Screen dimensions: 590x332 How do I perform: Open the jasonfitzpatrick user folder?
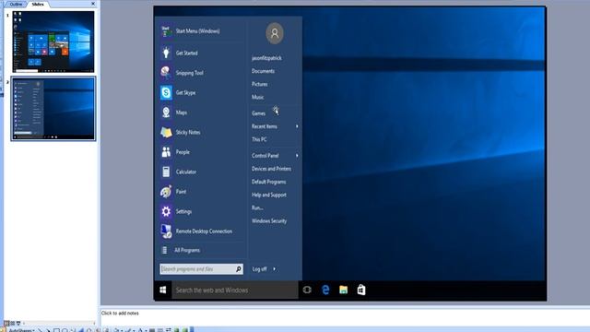266,58
